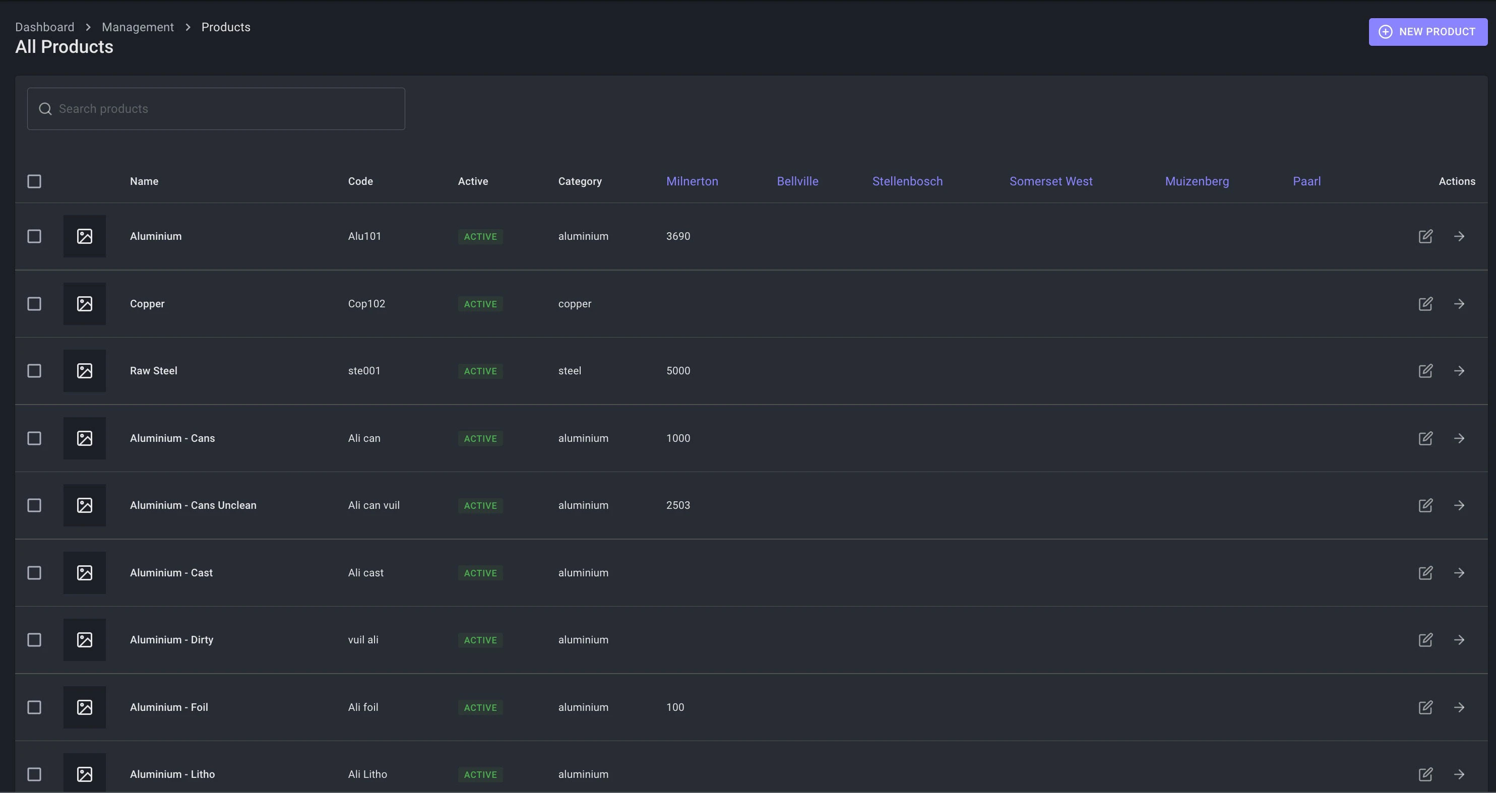Viewport: 1496px width, 793px height.
Task: Click Somerset West column header
Action: [1050, 181]
